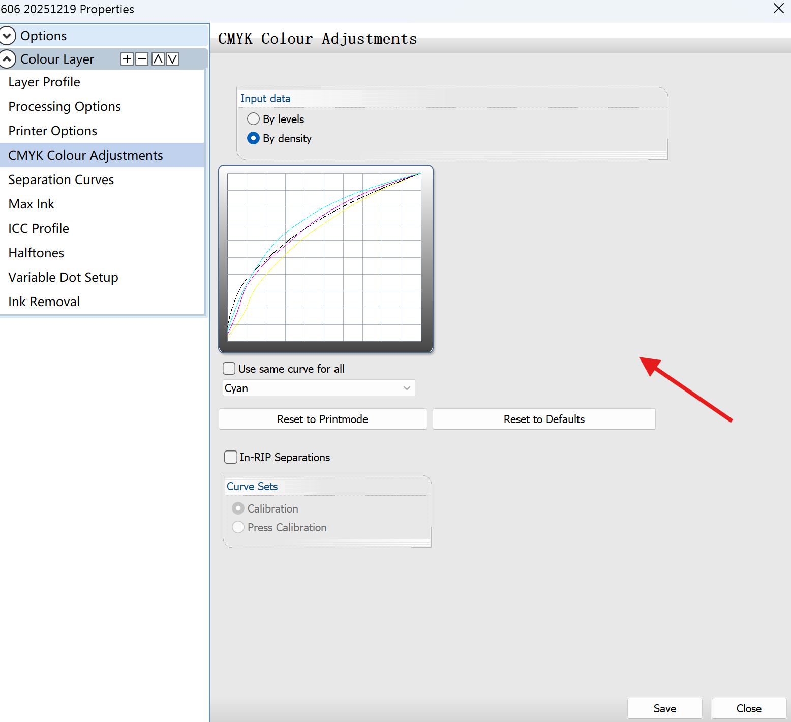Expand the Options section chevron
The image size is (791, 722).
point(8,36)
